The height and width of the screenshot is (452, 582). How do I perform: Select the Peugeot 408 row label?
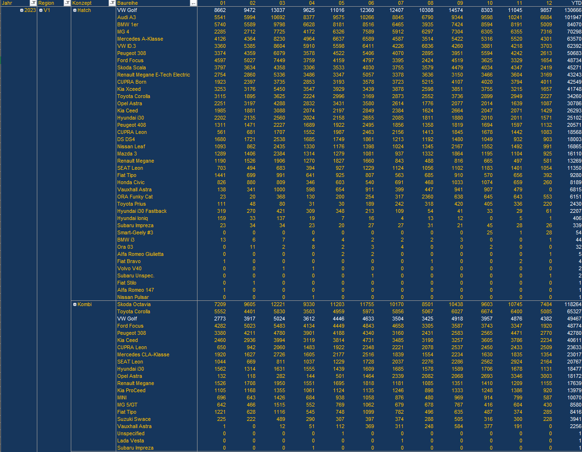(132, 125)
